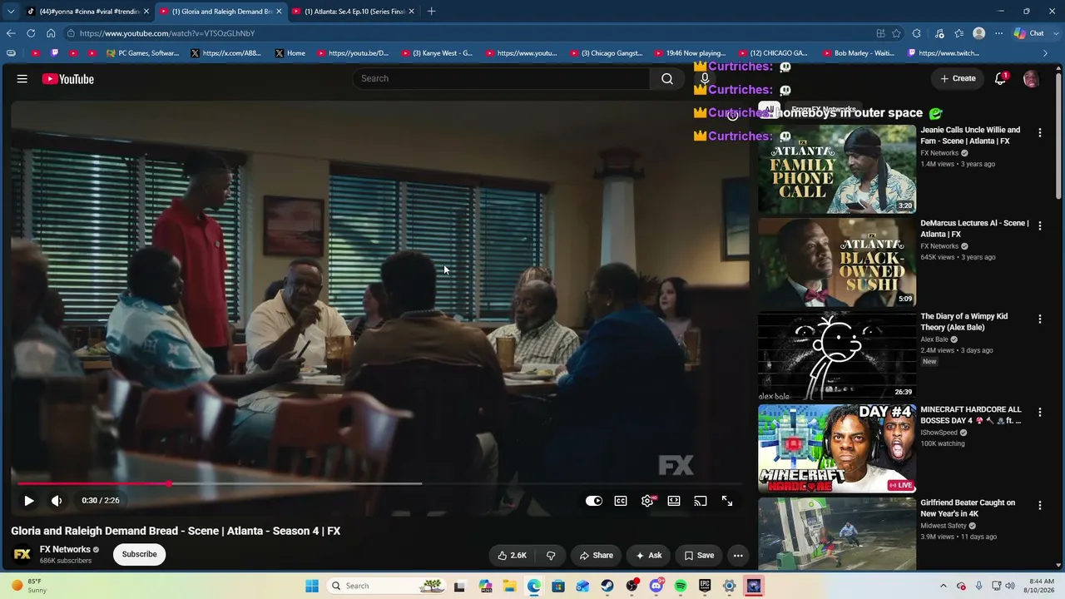Mute the video with the speaker icon

click(57, 501)
